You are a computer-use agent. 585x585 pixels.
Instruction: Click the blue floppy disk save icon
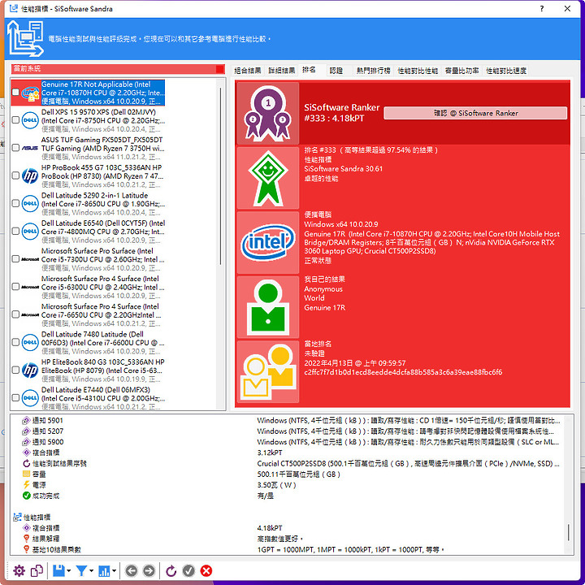(x=58, y=570)
